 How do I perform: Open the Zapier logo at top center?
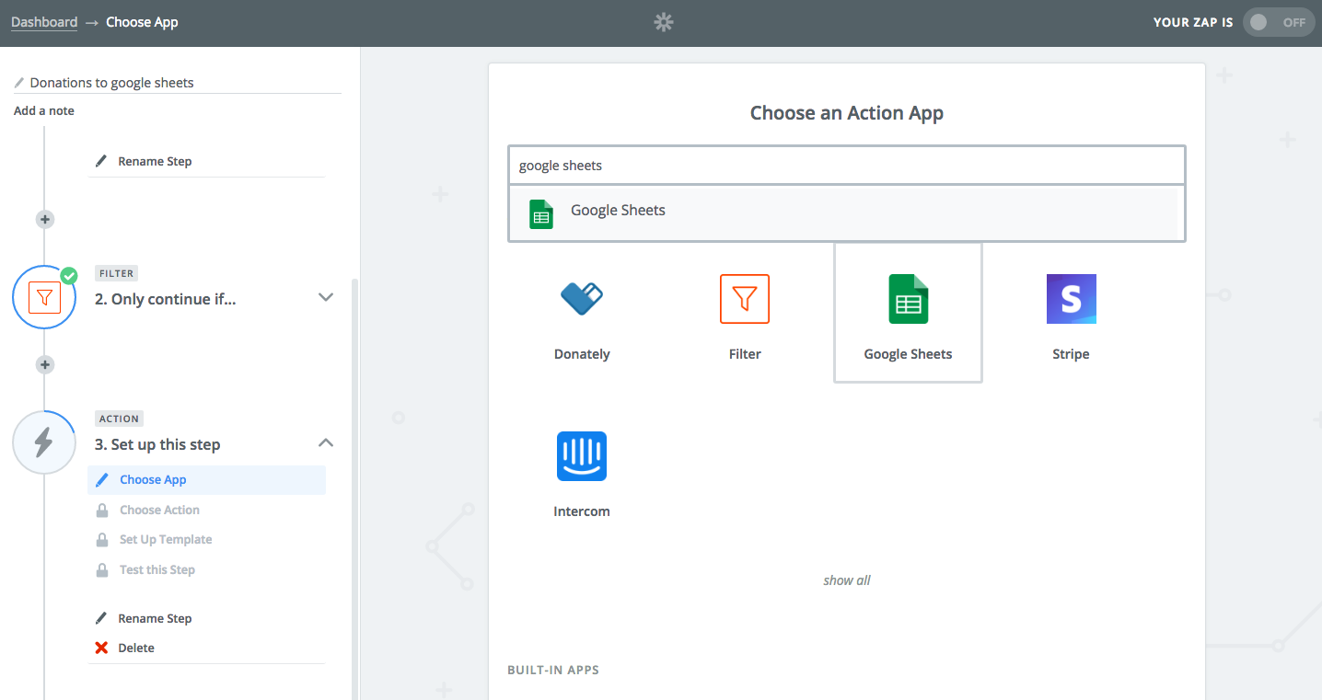point(664,22)
